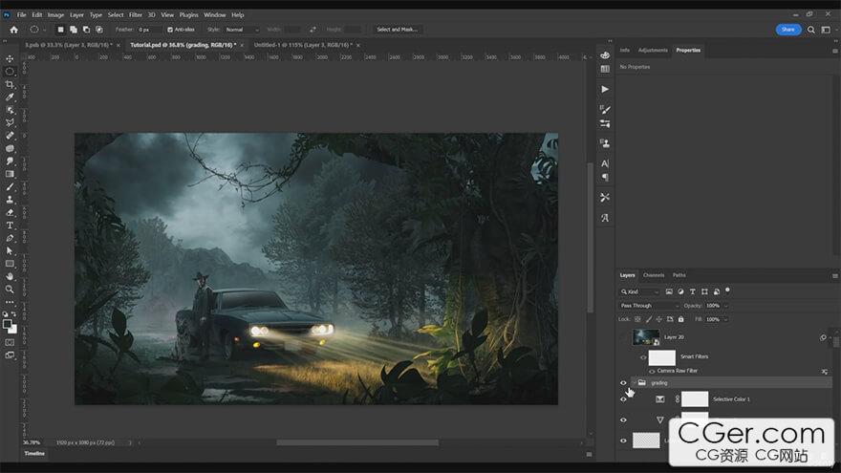Choose Add to Selection mode icon
The width and height of the screenshot is (841, 473).
pos(74,30)
